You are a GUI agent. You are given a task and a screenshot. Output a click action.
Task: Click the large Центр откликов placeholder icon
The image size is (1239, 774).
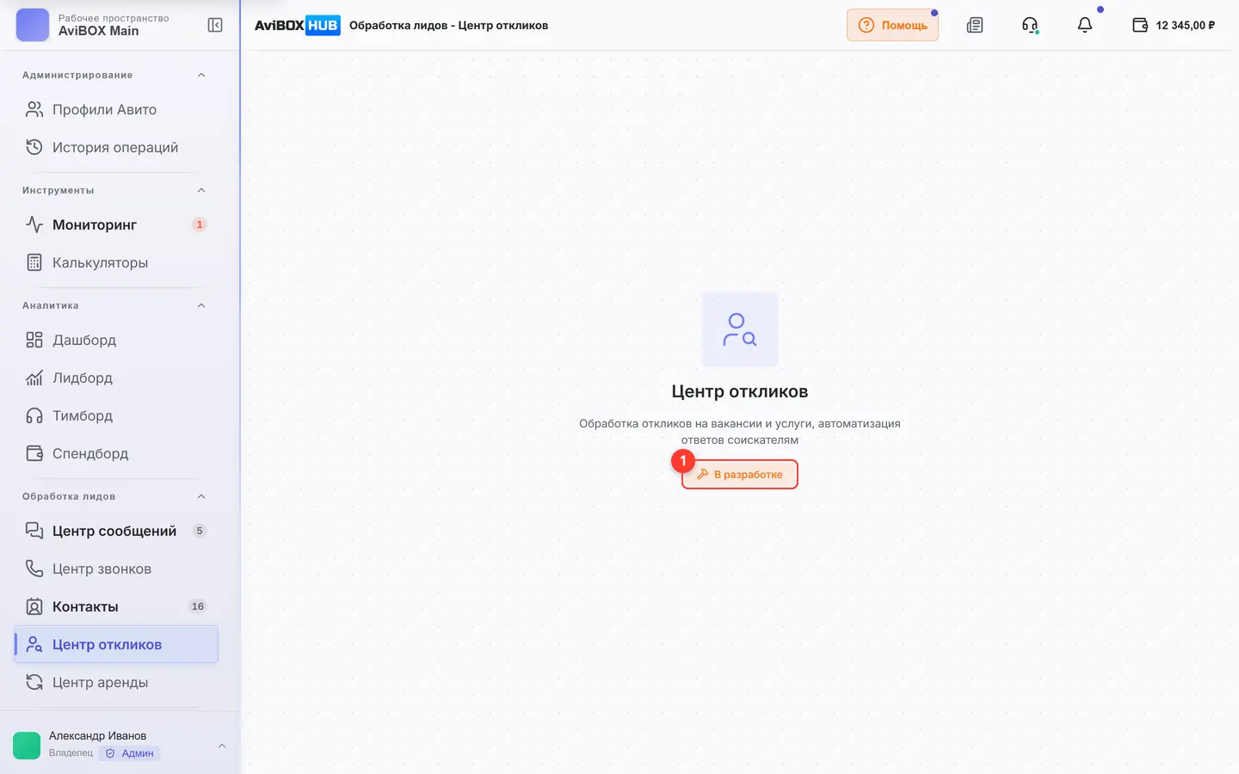[x=740, y=329]
